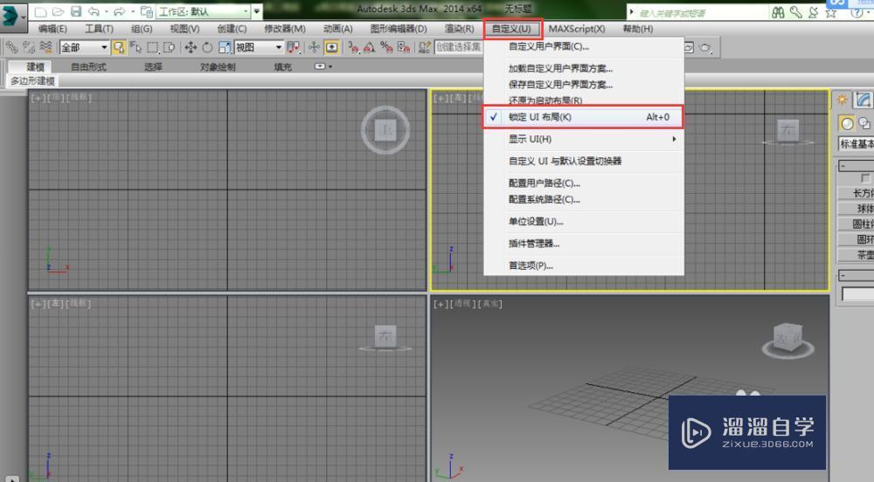
Task: Click Edit Named Selection Sets icon
Action: (x=425, y=47)
